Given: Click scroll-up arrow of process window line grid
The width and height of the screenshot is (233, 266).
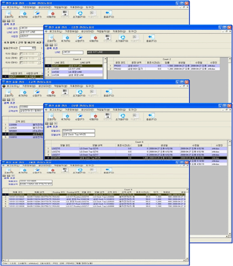Looking at the screenshot, I should (x=105, y=59).
